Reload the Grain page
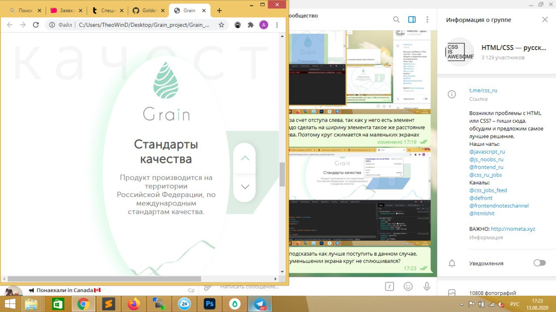This screenshot has height=312, width=556. [x=36, y=25]
